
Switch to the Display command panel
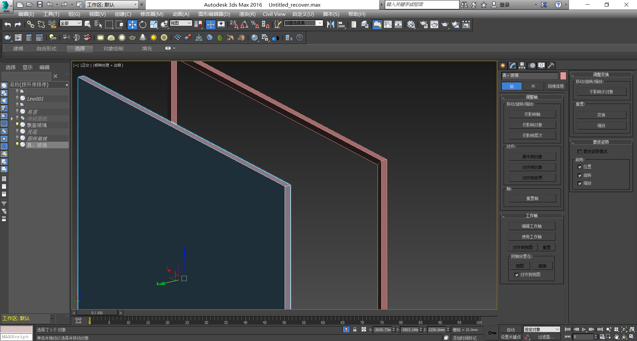(x=541, y=65)
